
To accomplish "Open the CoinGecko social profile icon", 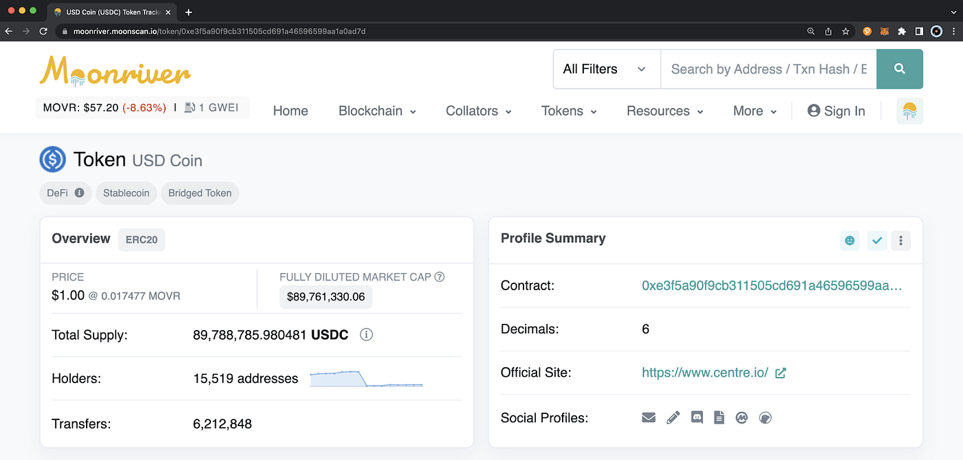I will tap(765, 417).
